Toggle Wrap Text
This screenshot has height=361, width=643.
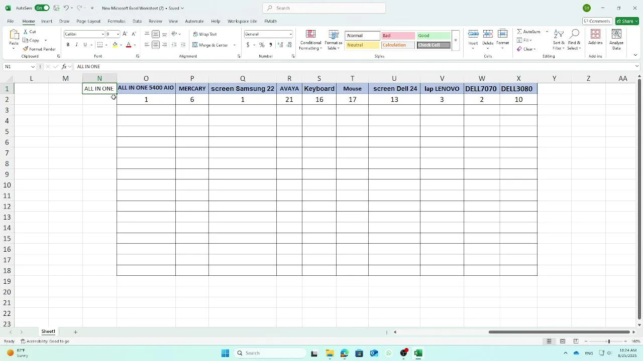[205, 34]
